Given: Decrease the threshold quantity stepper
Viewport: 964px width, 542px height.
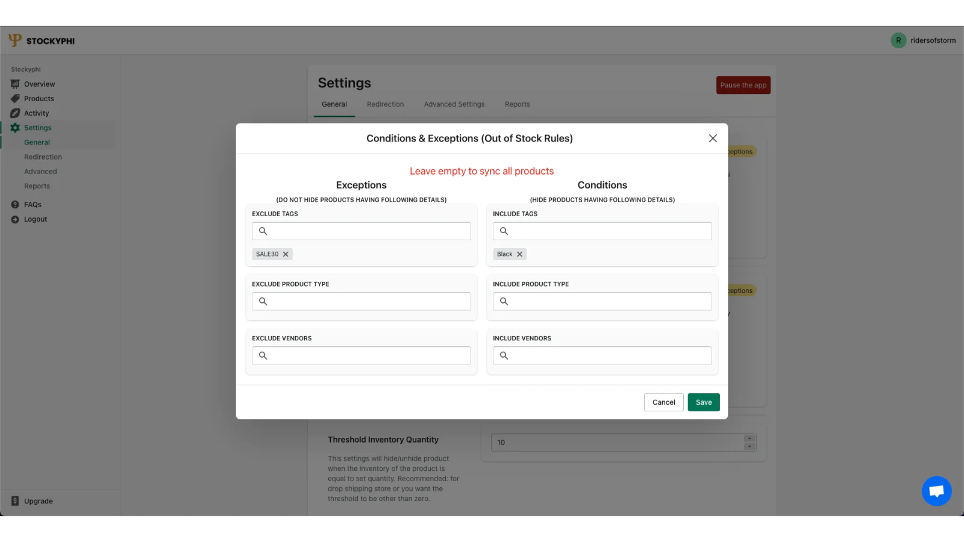Looking at the screenshot, I should (750, 447).
